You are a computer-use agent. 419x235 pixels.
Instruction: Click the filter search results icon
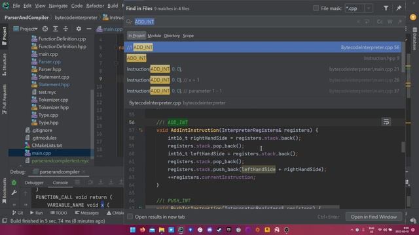coord(386,8)
